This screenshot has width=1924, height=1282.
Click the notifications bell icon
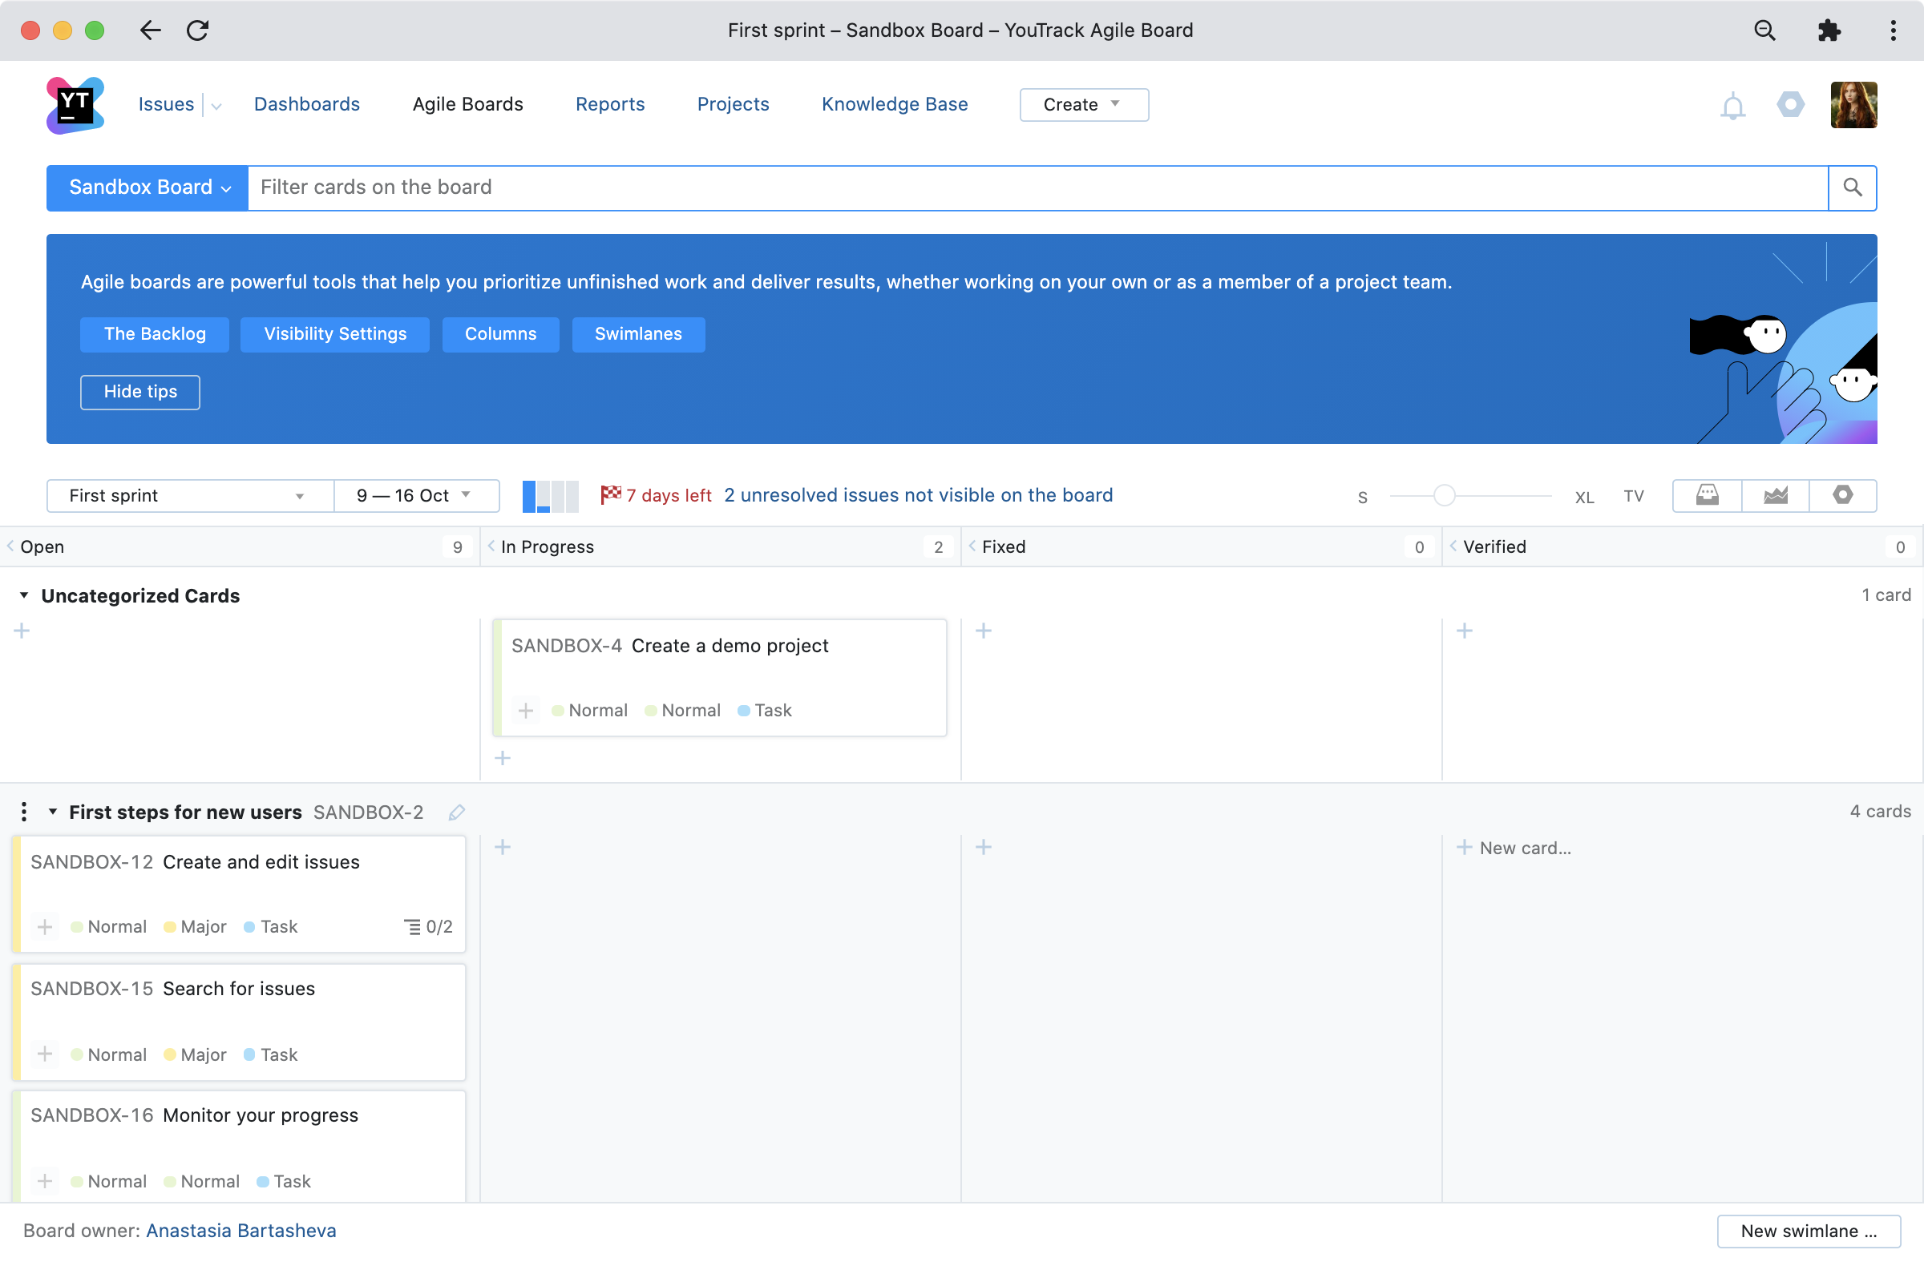[x=1732, y=106]
